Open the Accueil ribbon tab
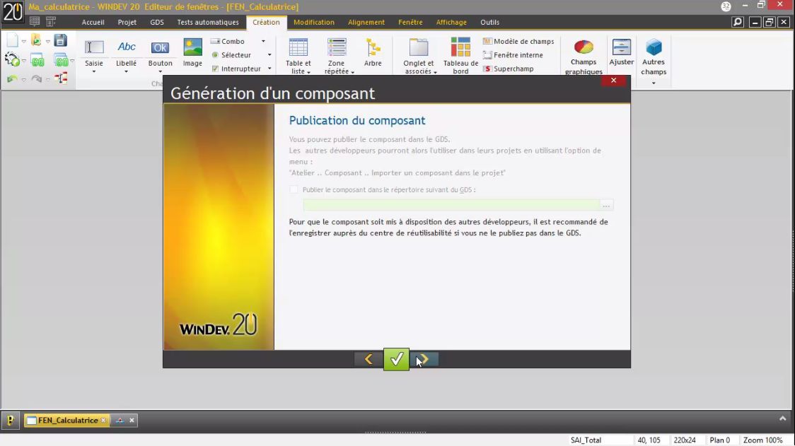795x446 pixels. (93, 23)
